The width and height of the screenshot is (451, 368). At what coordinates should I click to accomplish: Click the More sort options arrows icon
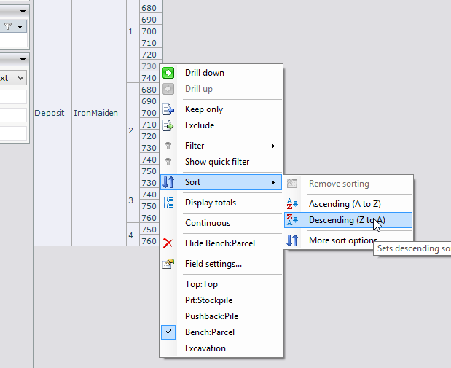(x=292, y=240)
